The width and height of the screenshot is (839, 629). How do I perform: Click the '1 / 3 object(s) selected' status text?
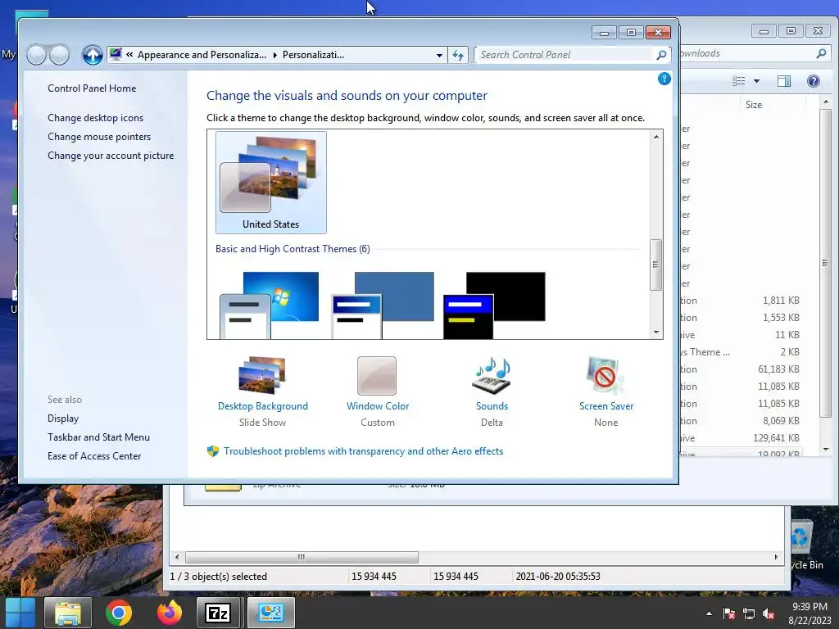[x=218, y=576]
